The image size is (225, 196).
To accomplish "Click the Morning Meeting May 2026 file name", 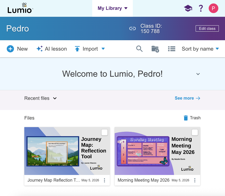I will 143,180.
